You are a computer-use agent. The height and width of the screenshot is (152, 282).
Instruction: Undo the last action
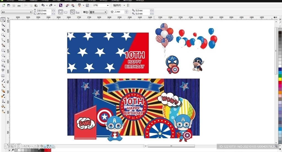[43, 5]
